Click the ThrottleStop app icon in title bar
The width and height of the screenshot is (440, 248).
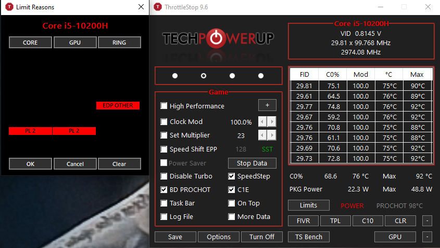click(158, 7)
